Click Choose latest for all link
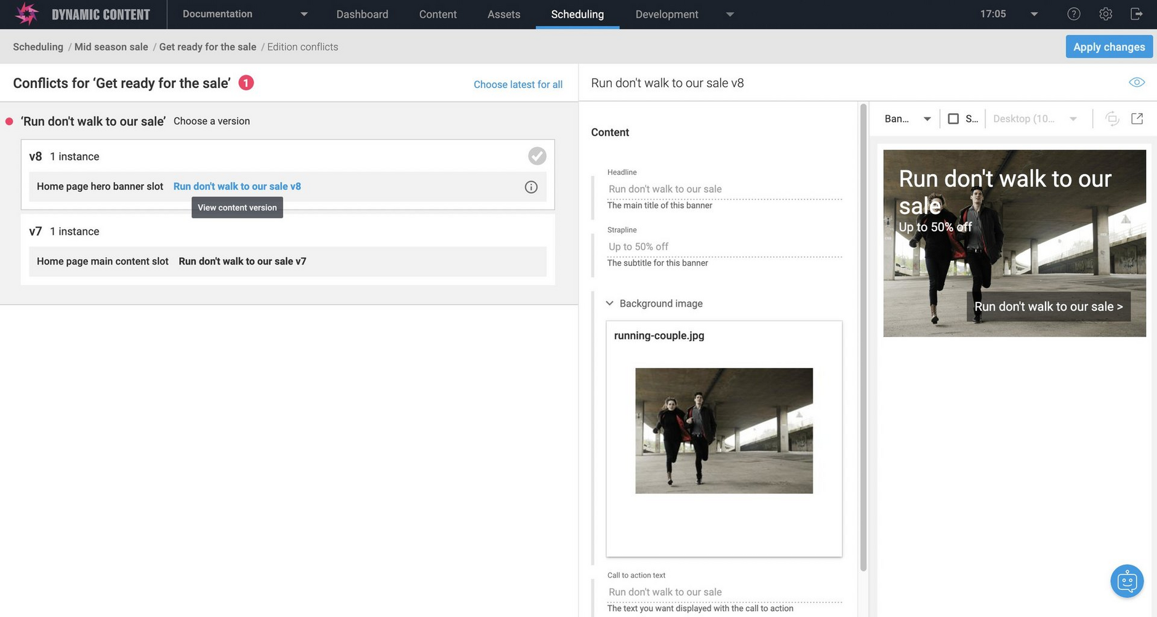Screen dimensions: 1157x617 pos(518,84)
